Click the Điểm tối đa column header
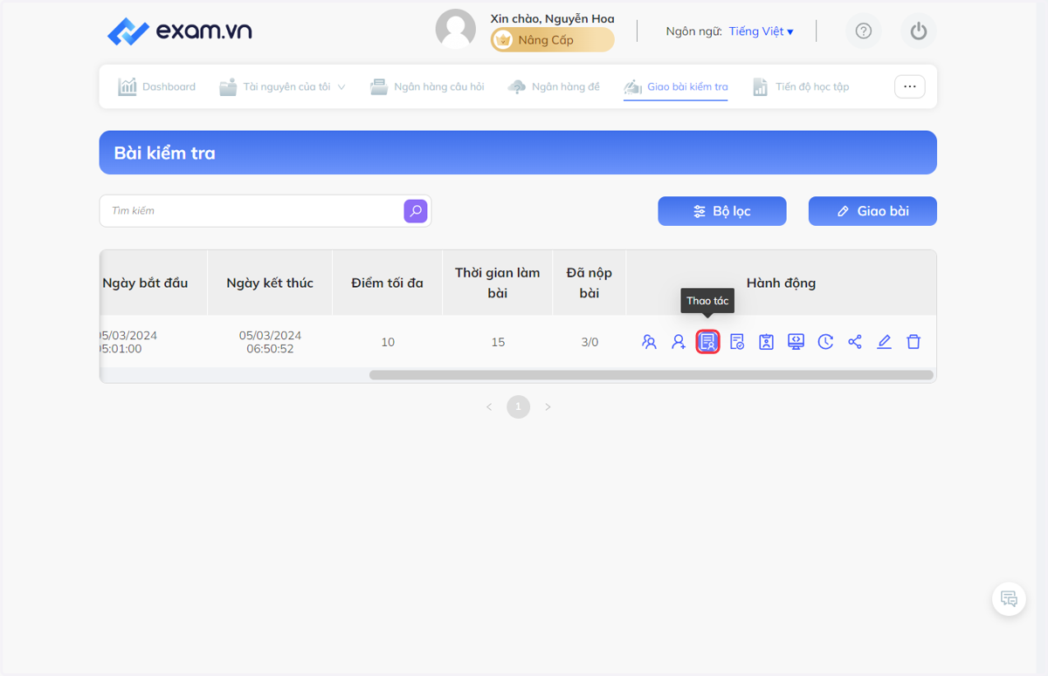Screen dimensions: 1048x676 pos(388,283)
